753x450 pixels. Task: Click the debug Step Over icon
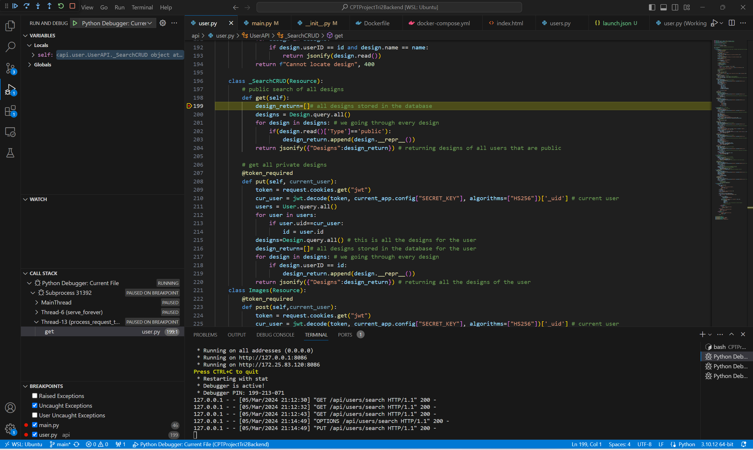(26, 6)
